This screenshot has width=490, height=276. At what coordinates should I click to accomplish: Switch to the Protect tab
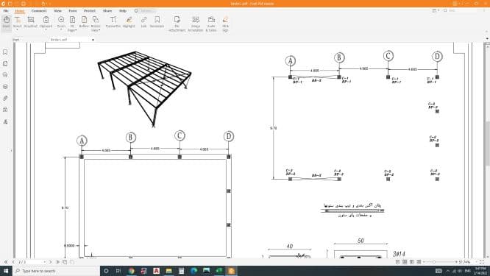89,10
